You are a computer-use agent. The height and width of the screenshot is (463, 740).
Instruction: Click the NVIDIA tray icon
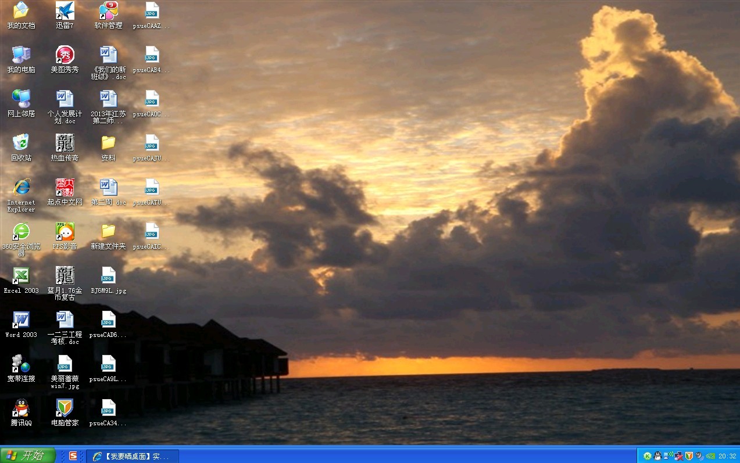(x=710, y=456)
